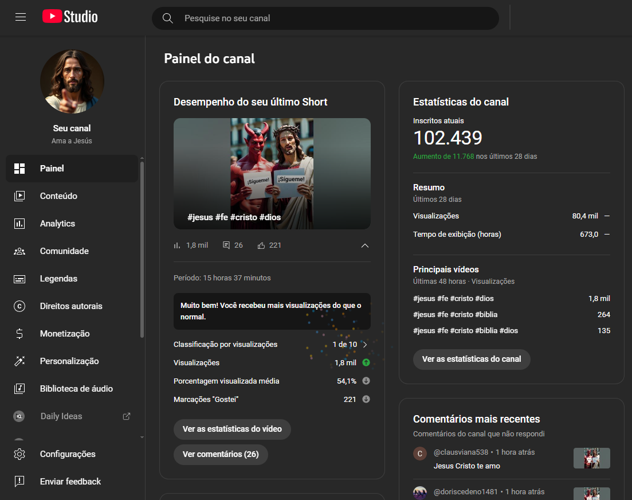Open the hamburger menu icon

pos(21,17)
